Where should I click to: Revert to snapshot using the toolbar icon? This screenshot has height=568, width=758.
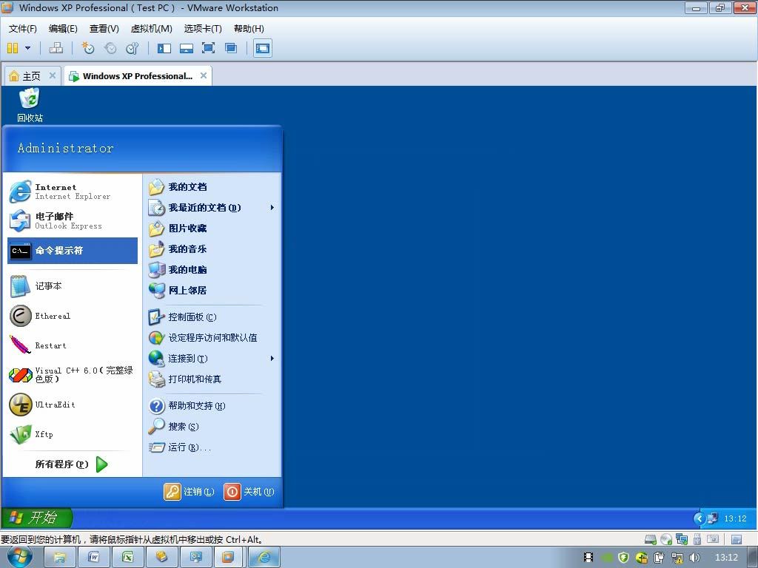(x=110, y=48)
